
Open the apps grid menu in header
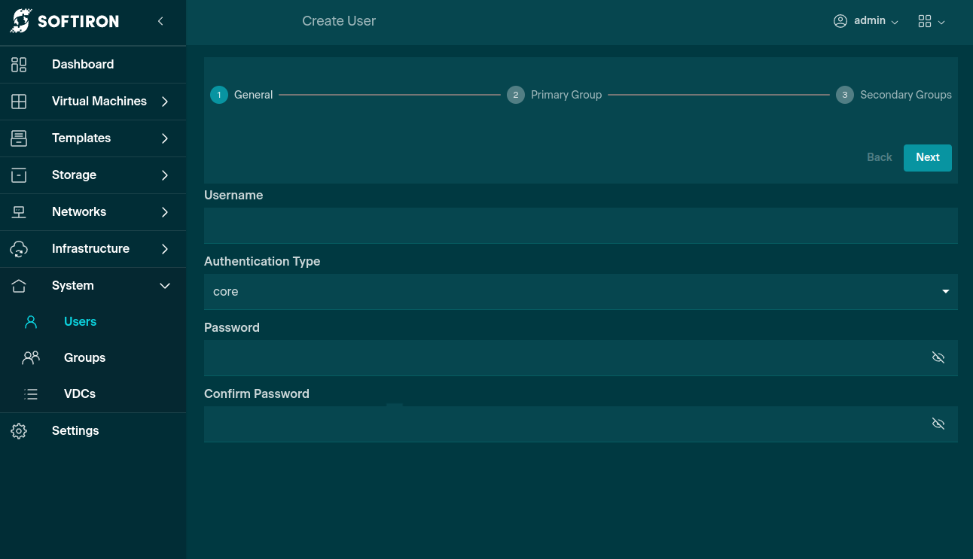(931, 21)
